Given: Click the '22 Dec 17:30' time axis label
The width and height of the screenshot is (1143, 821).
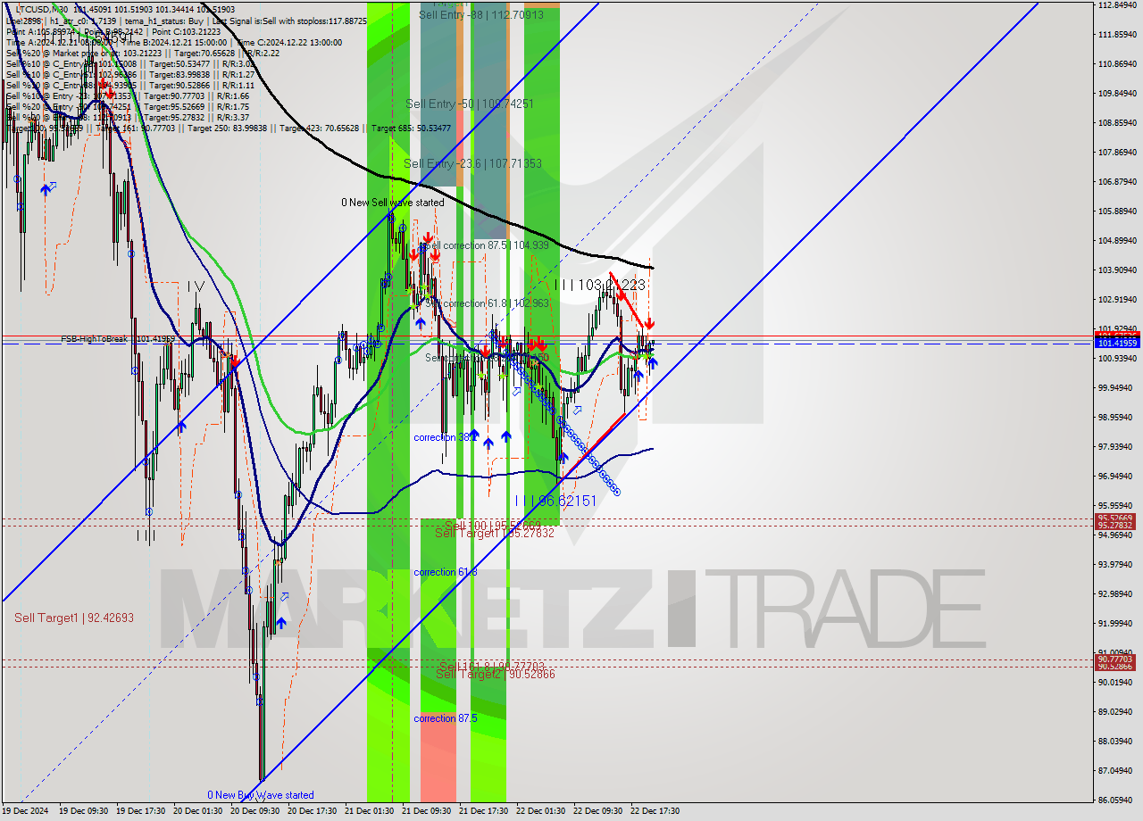Looking at the screenshot, I should (x=655, y=811).
